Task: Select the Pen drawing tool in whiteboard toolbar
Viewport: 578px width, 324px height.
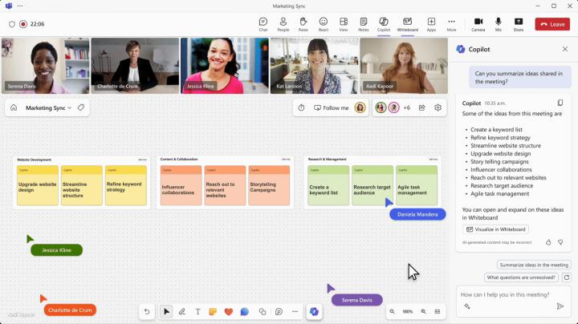Action: [182, 311]
